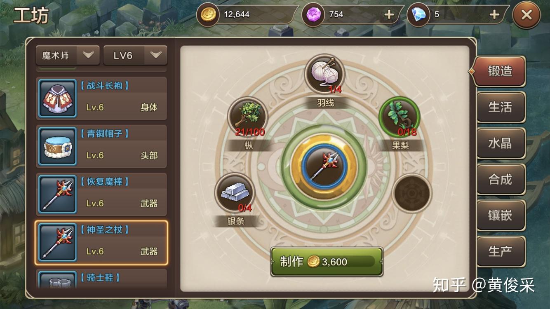
Task: Open the 魔术师 class dropdown
Action: (68, 56)
